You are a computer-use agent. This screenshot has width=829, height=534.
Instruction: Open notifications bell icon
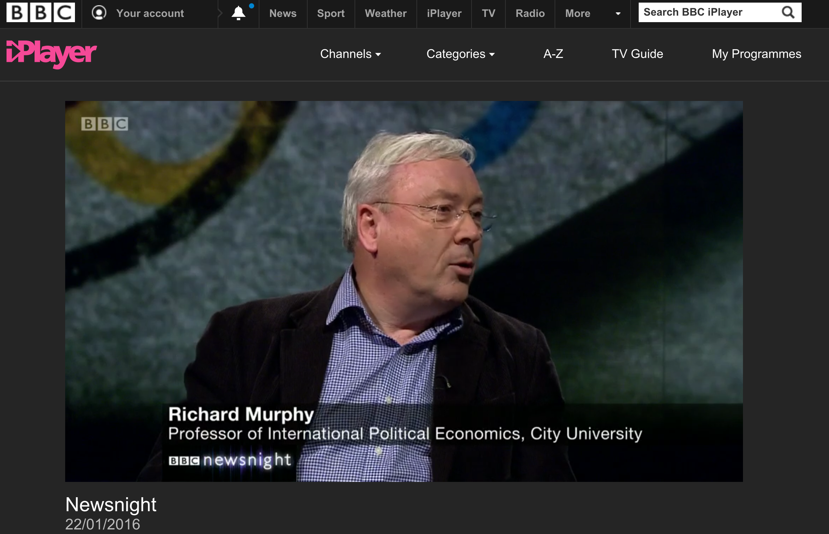click(239, 13)
